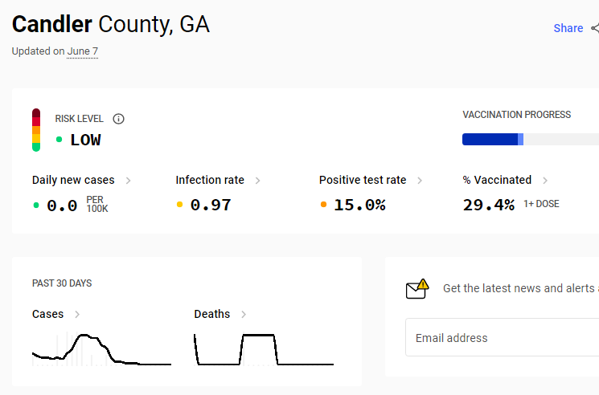Viewport: 599px width, 395px height.
Task: Expand the Infection rate chevron
Action: [x=258, y=181]
